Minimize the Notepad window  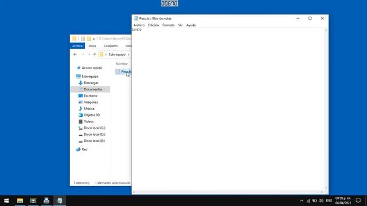pyautogui.click(x=298, y=18)
